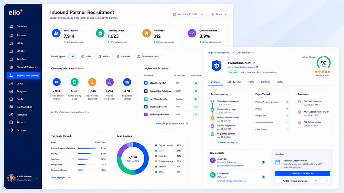
Task: Click the Requested contact envelope icon
Action: tap(127, 82)
